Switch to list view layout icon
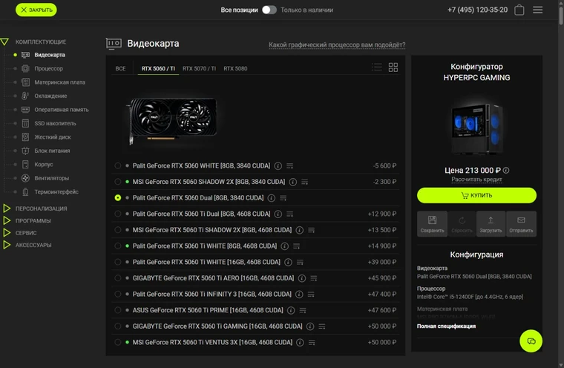The width and height of the screenshot is (564, 368). tap(376, 68)
